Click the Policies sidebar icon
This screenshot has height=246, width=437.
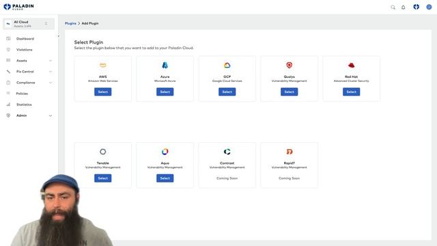pyautogui.click(x=8, y=93)
